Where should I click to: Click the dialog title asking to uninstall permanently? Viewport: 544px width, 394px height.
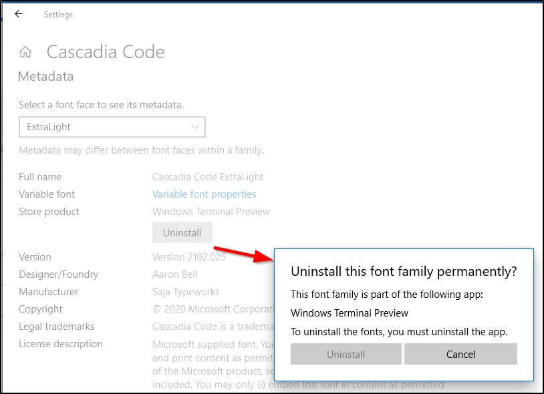coord(404,271)
